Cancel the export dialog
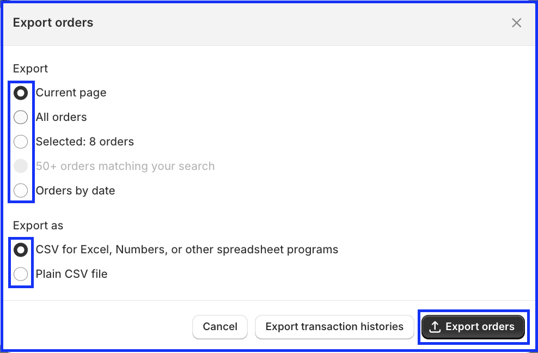Screen dimensions: 538x353 [220, 326]
